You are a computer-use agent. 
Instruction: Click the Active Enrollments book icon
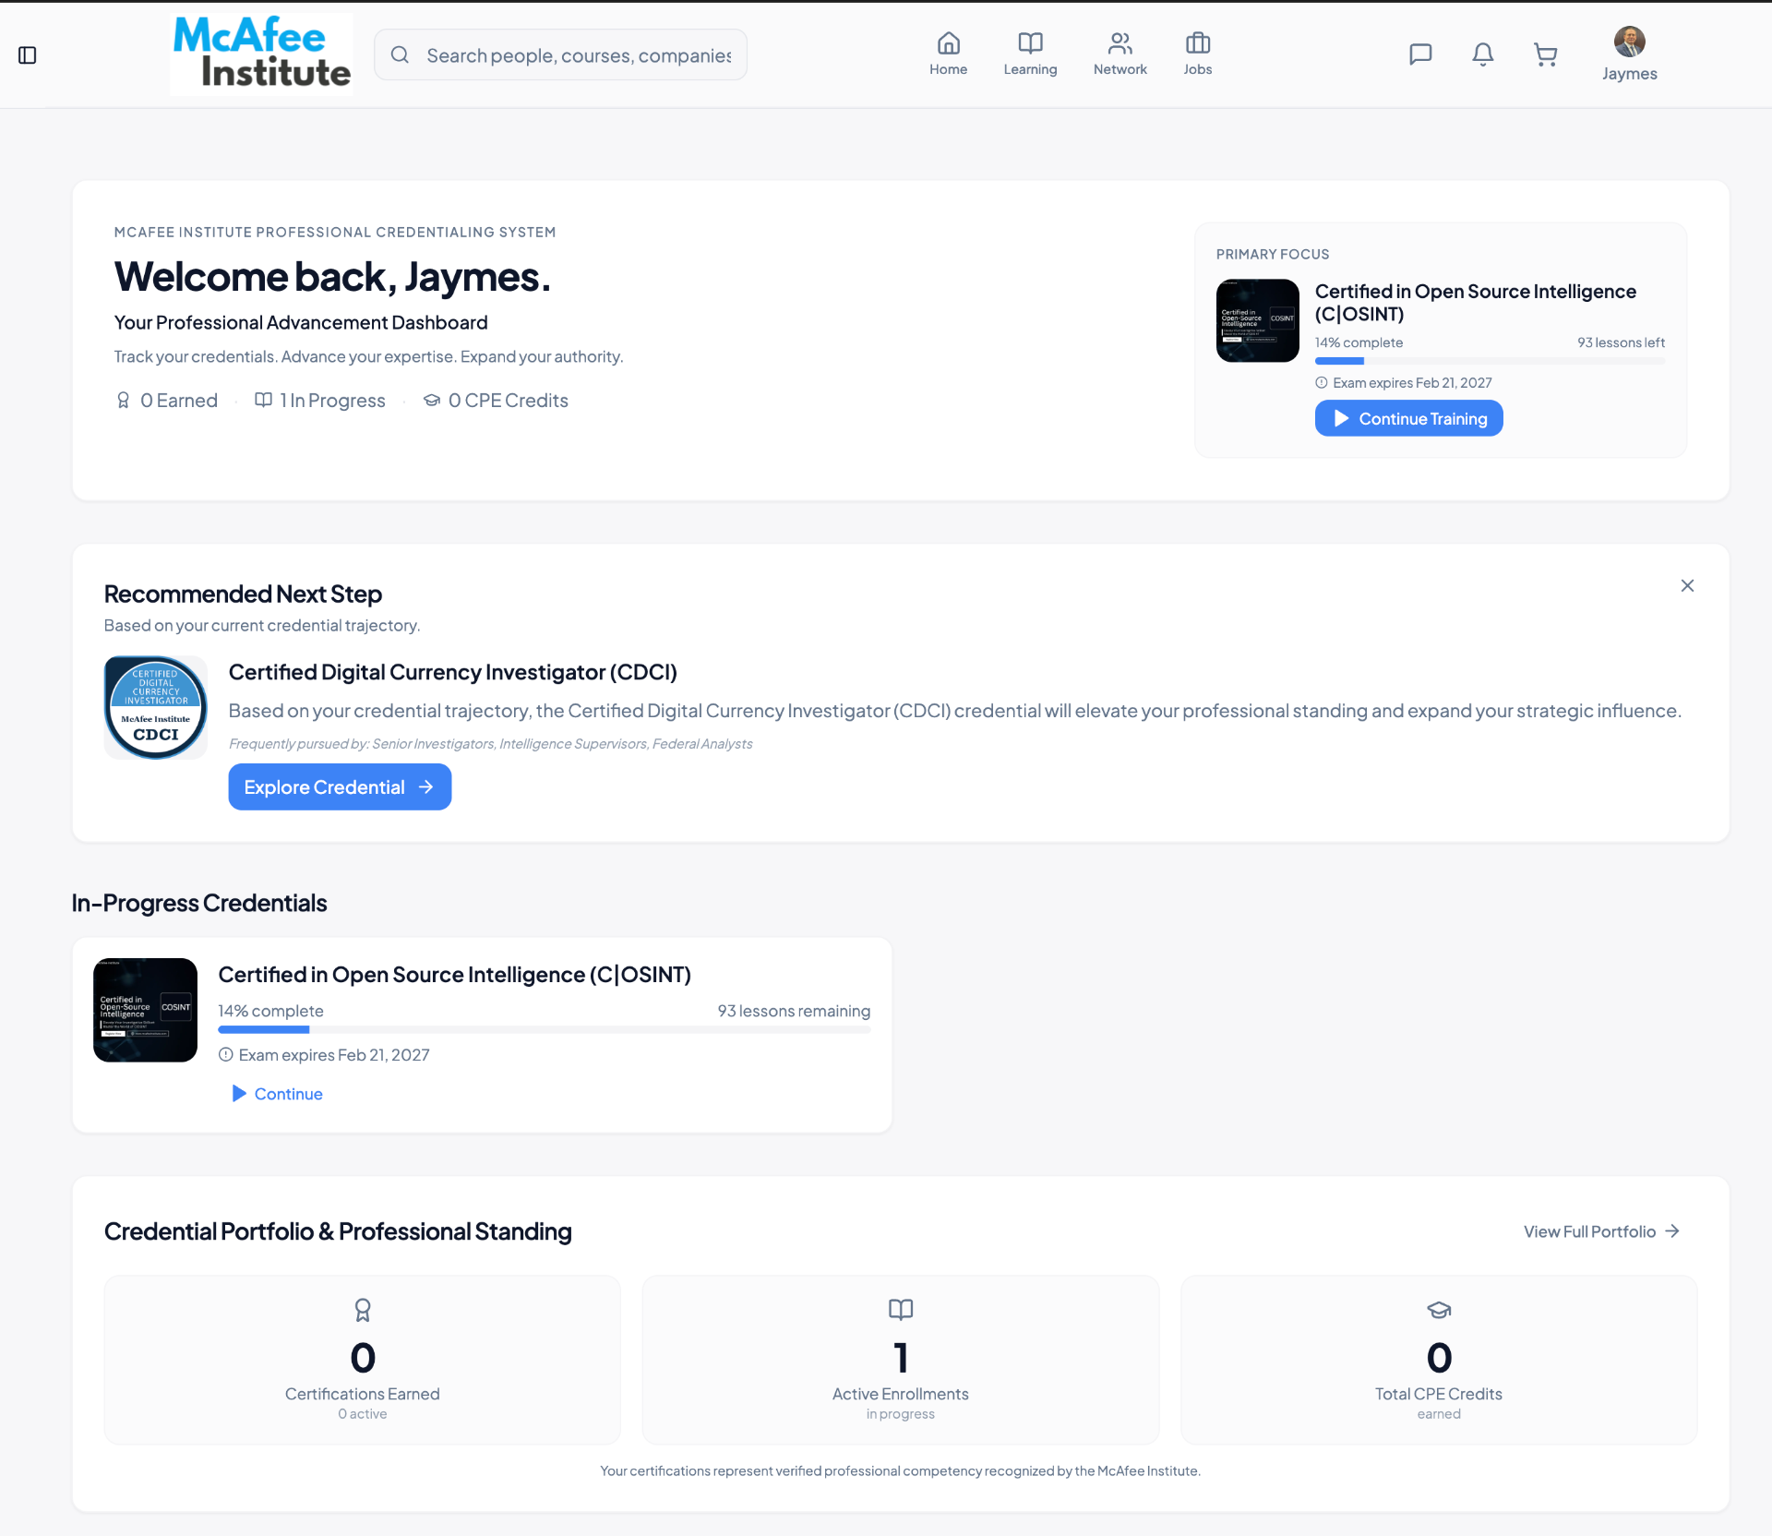pyautogui.click(x=901, y=1309)
